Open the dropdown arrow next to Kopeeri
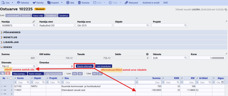The image size is (228, 96). coord(62,3)
